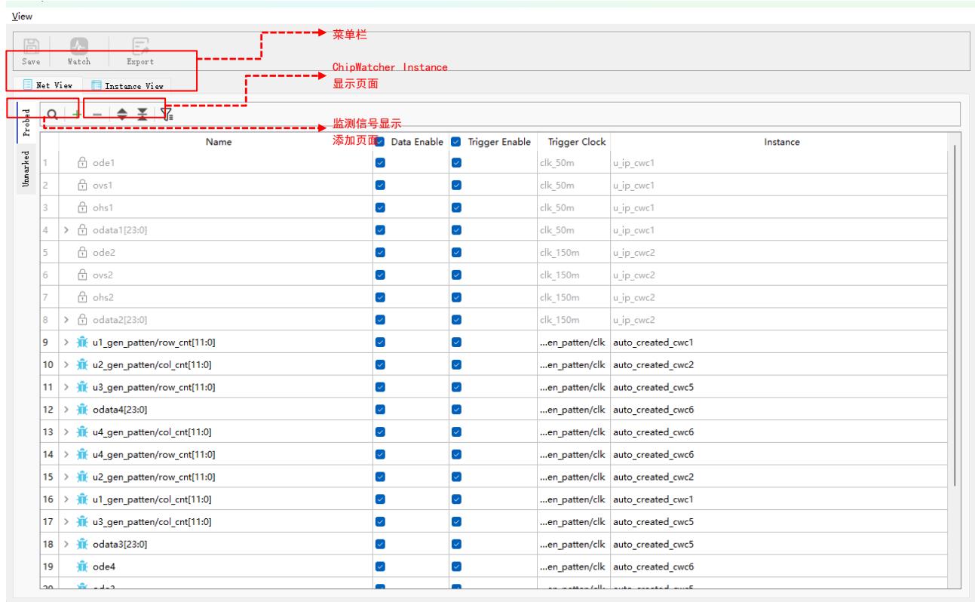The width and height of the screenshot is (975, 602).
Task: Click the minus remove-signal icon
Action: [97, 115]
